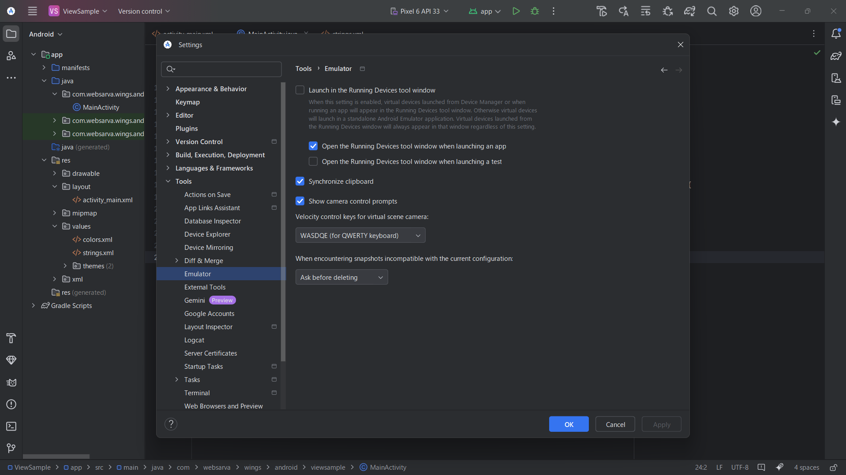Open the ViewSample project menu
Image resolution: width=846 pixels, height=475 pixels.
78,11
